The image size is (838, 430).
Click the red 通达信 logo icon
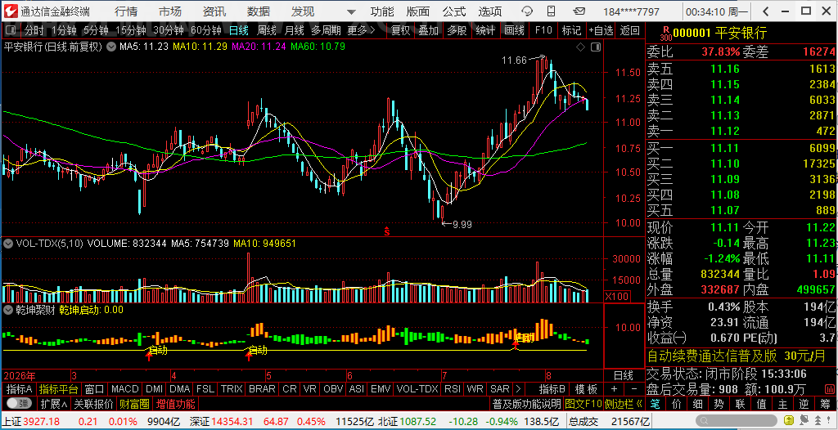tap(11, 11)
